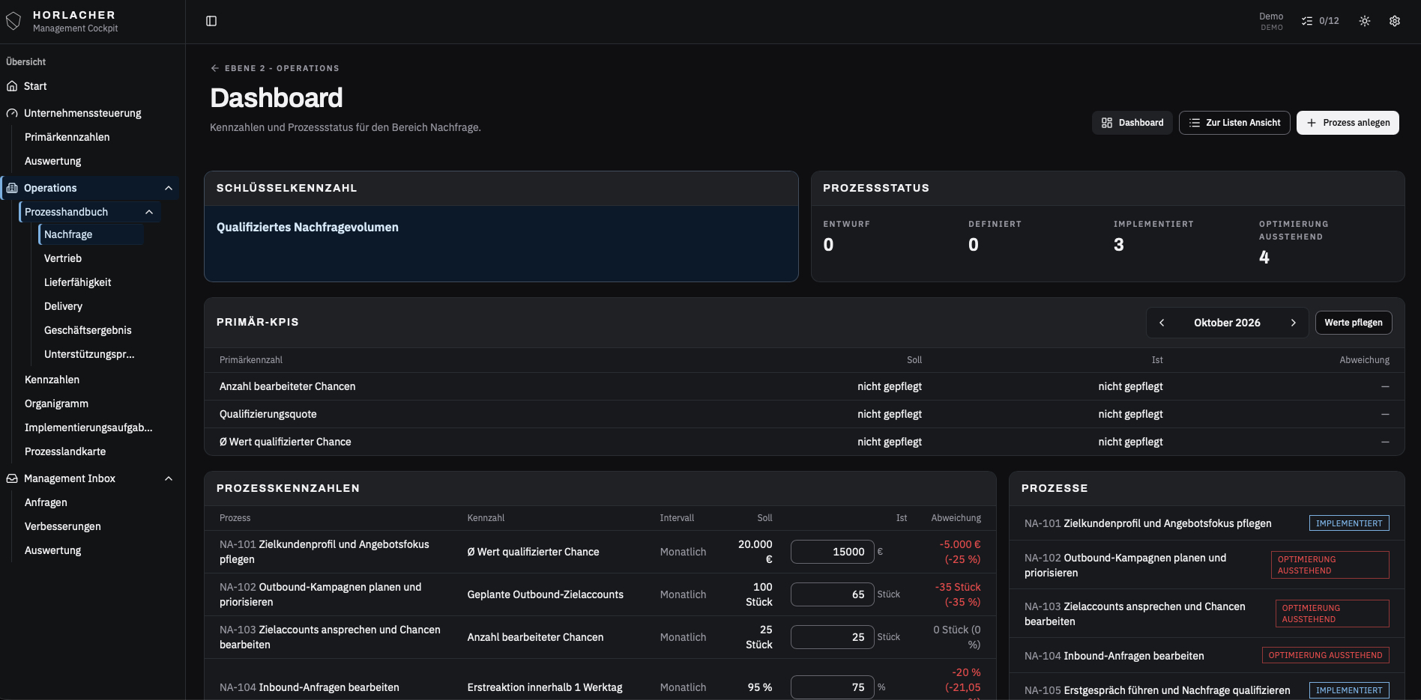Screen dimensions: 1421x700
Task: Click Anzahl bearbeiteter Chancen in Primär-KPIs
Action: 287,386
